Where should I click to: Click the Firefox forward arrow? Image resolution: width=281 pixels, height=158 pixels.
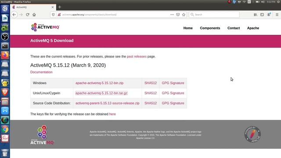(21, 14)
